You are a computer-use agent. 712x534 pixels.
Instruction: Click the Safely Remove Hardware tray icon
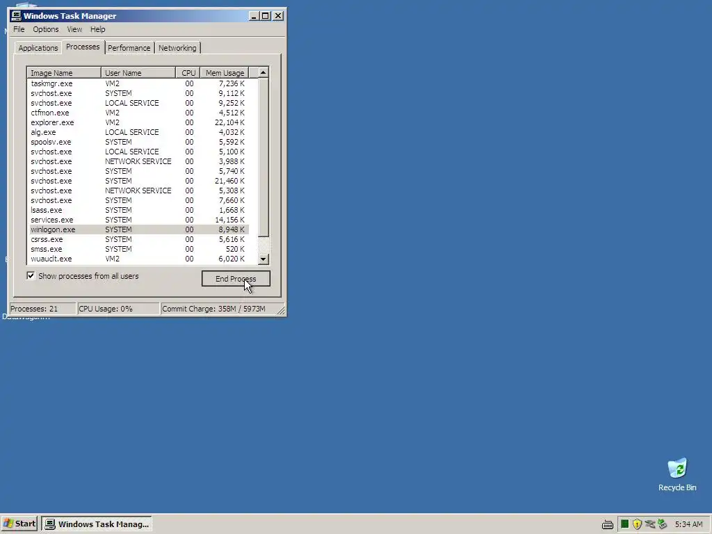pyautogui.click(x=650, y=524)
